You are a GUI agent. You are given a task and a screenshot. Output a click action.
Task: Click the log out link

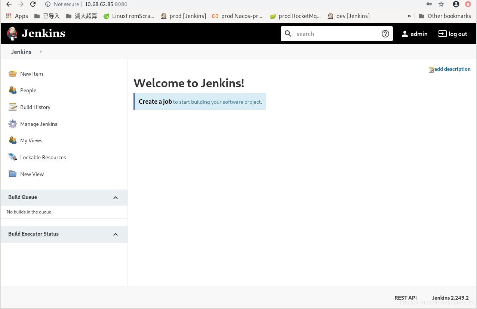click(458, 34)
